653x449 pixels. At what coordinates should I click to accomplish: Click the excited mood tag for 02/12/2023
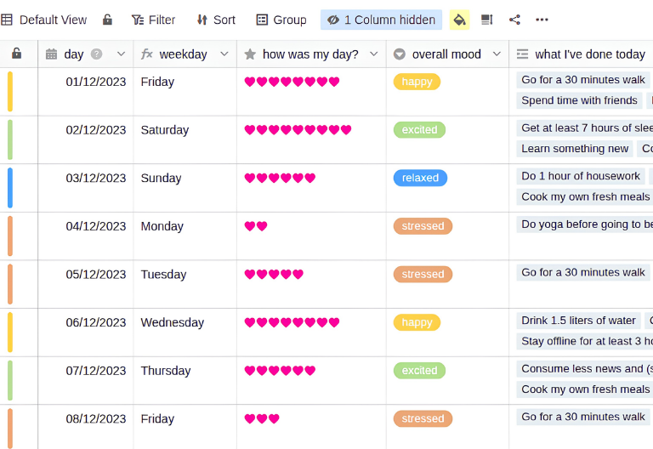(419, 130)
